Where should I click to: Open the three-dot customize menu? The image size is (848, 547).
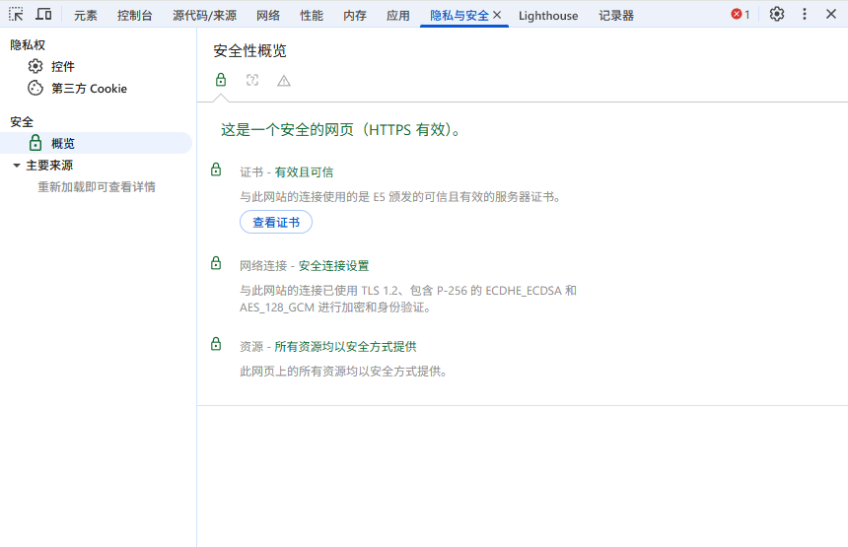[805, 14]
